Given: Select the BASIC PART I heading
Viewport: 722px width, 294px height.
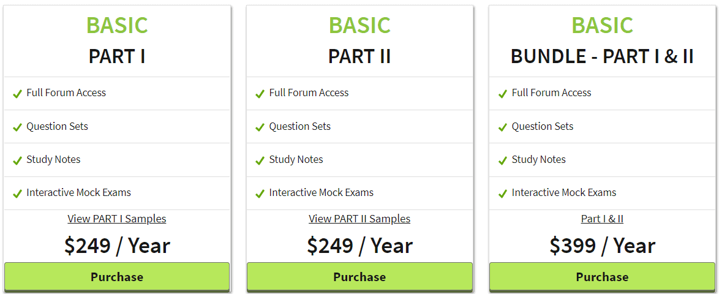Looking at the screenshot, I should tap(117, 40).
